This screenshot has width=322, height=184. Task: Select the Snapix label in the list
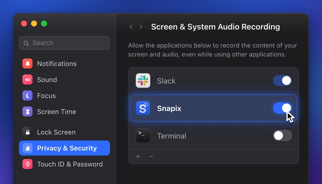pyautogui.click(x=169, y=108)
